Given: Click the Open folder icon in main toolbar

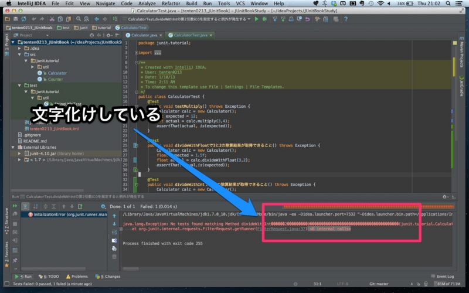Looking at the screenshot, I should (x=8, y=19).
